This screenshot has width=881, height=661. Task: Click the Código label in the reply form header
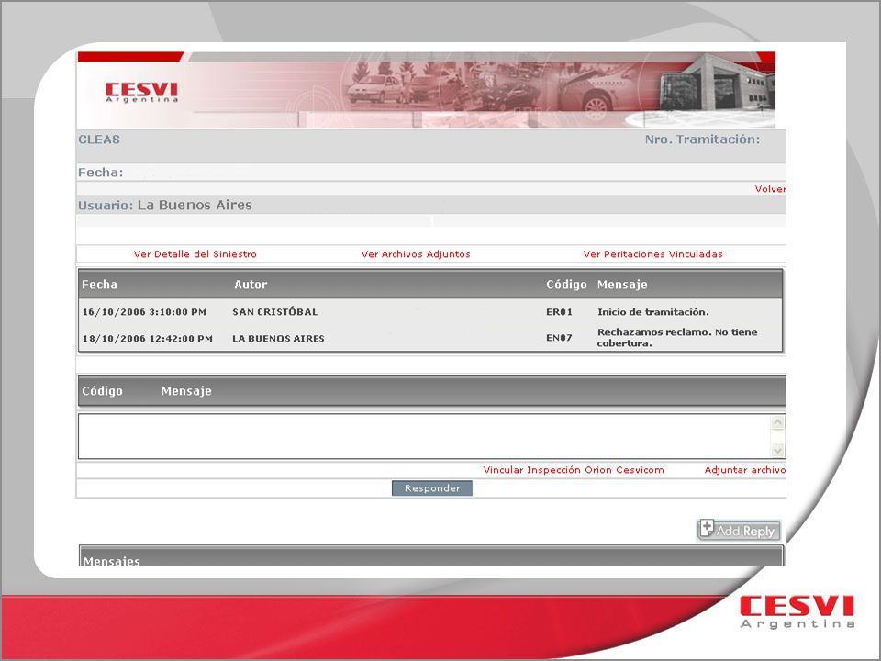102,391
